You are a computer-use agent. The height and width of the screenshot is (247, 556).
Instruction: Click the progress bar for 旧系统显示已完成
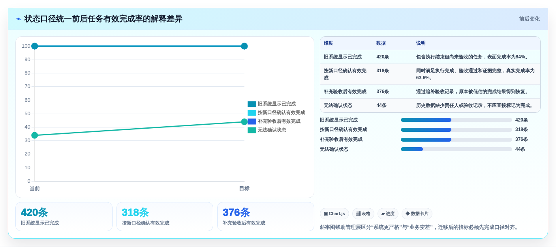coord(456,120)
